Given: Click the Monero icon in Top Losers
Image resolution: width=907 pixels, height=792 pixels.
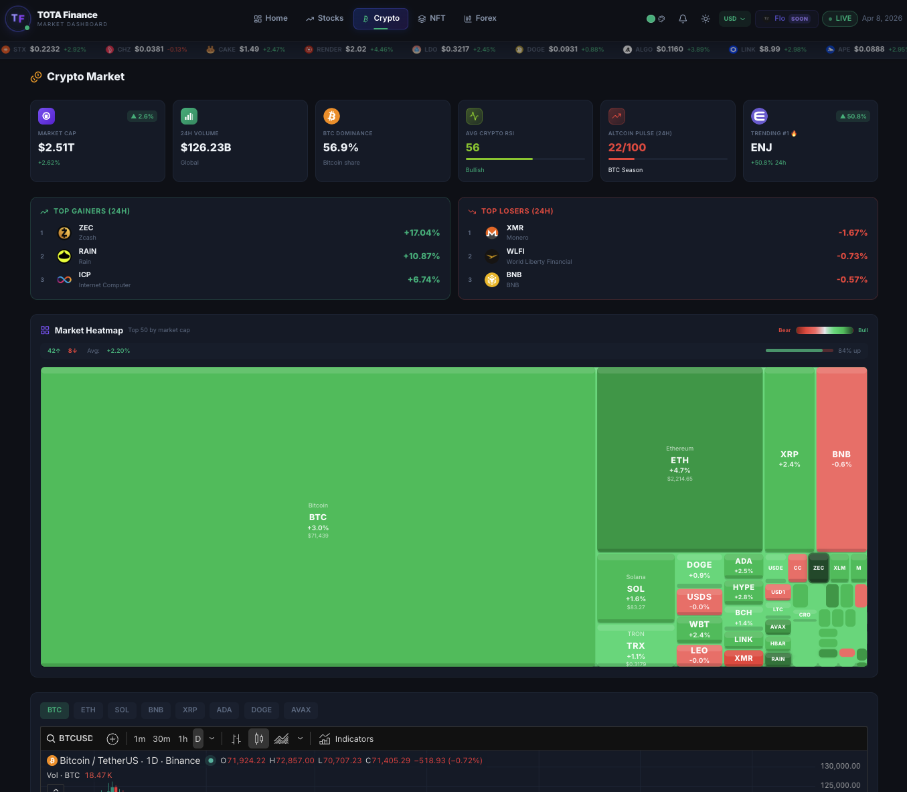Looking at the screenshot, I should (492, 233).
